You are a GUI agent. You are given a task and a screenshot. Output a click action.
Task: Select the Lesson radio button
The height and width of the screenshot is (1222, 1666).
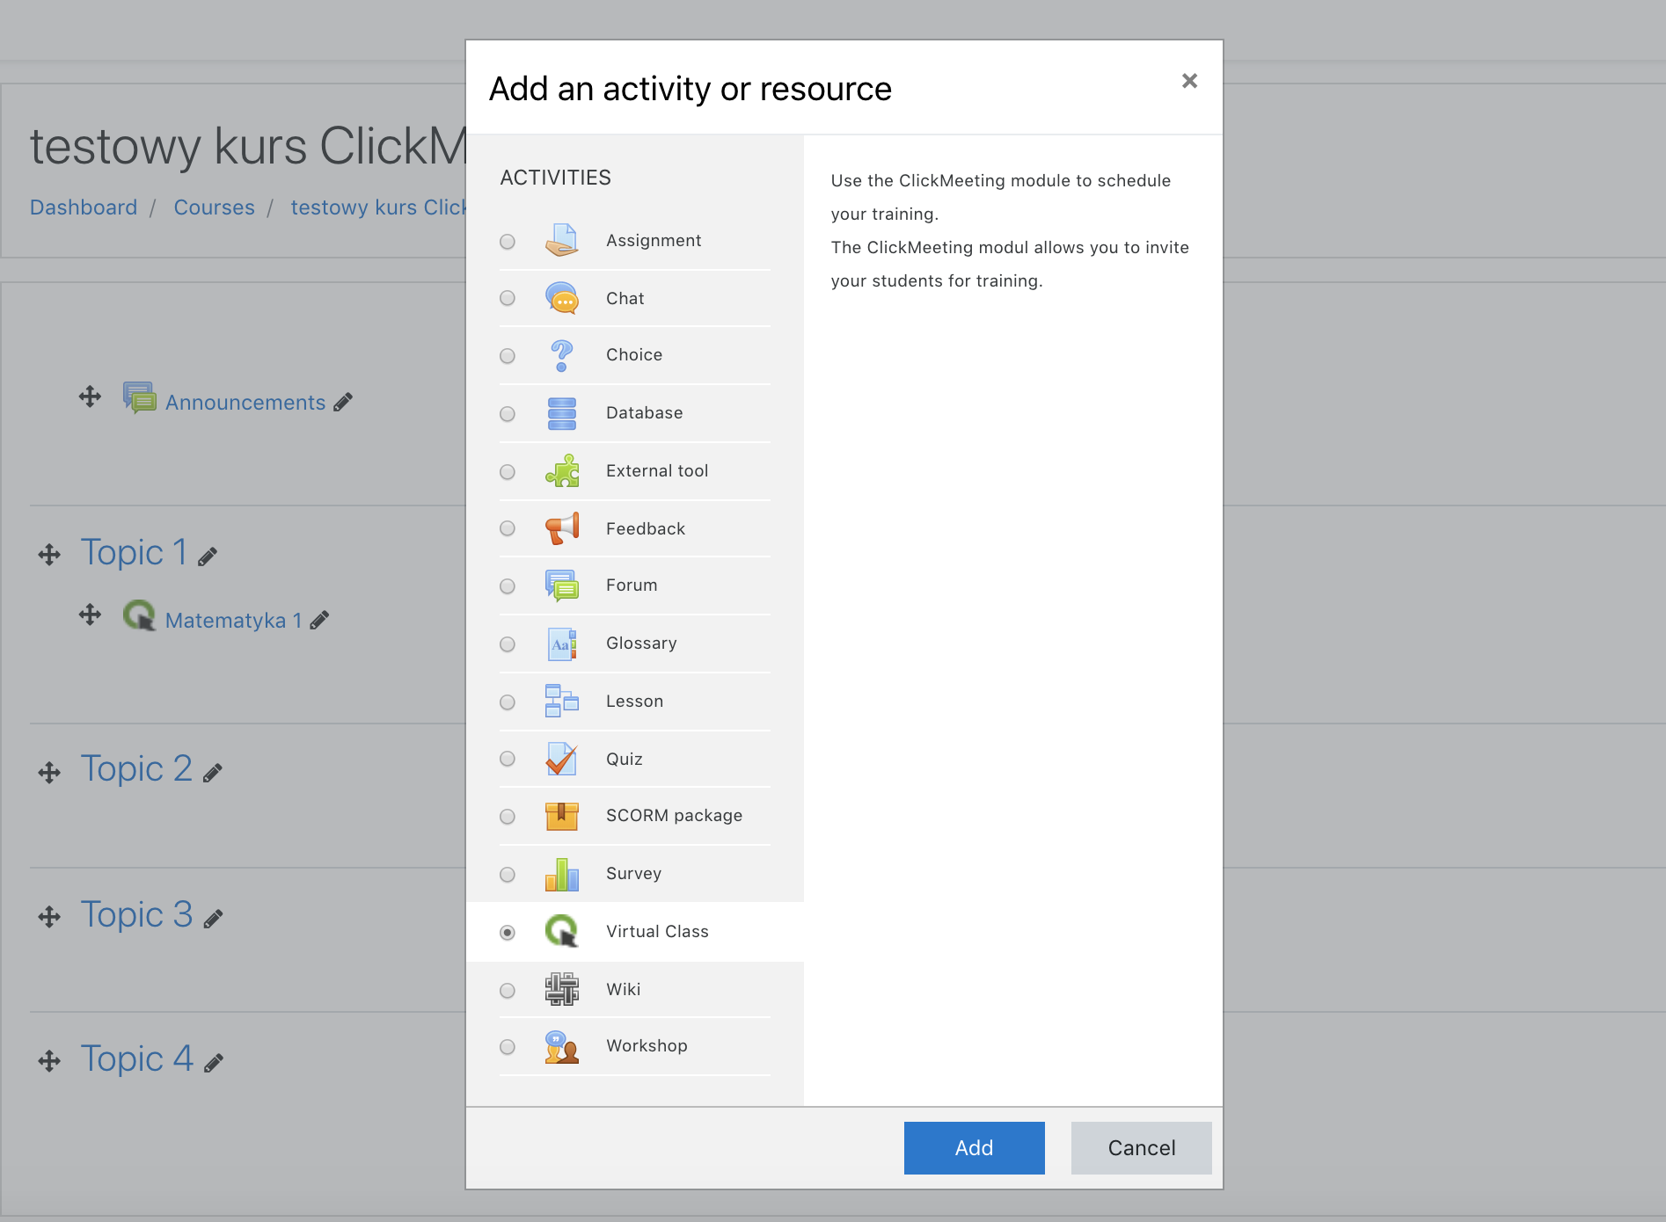(508, 702)
